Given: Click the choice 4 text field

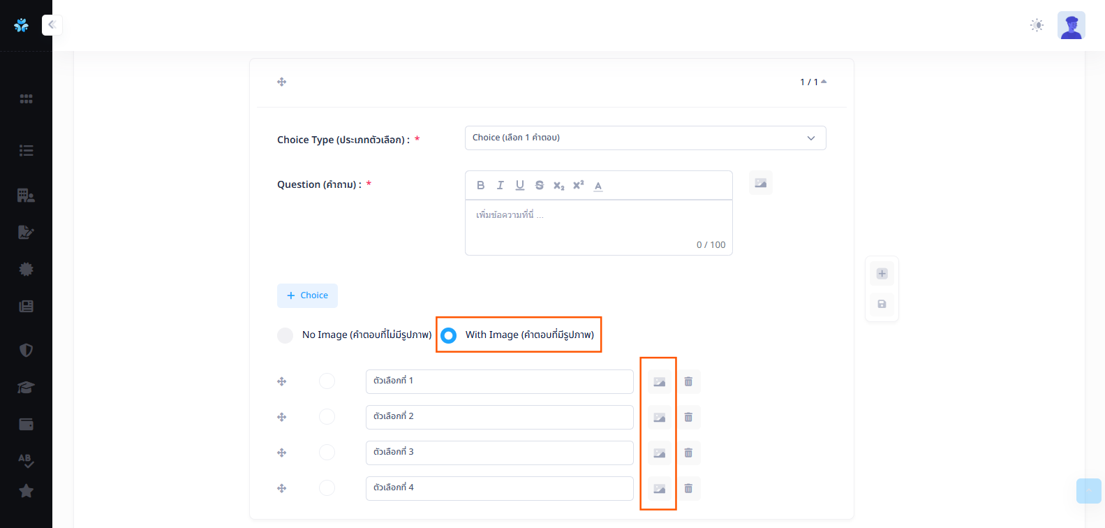Looking at the screenshot, I should [x=499, y=488].
